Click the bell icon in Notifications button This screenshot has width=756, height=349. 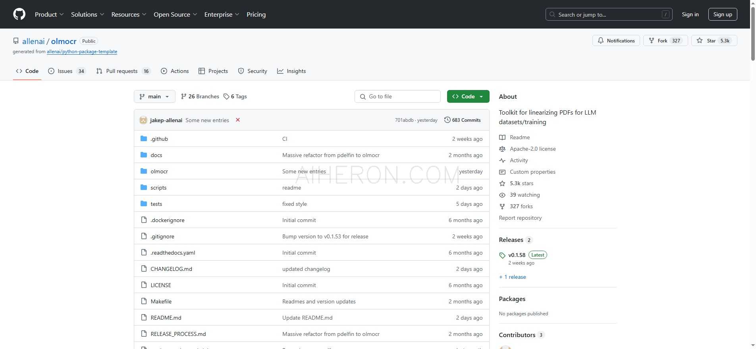pos(601,40)
